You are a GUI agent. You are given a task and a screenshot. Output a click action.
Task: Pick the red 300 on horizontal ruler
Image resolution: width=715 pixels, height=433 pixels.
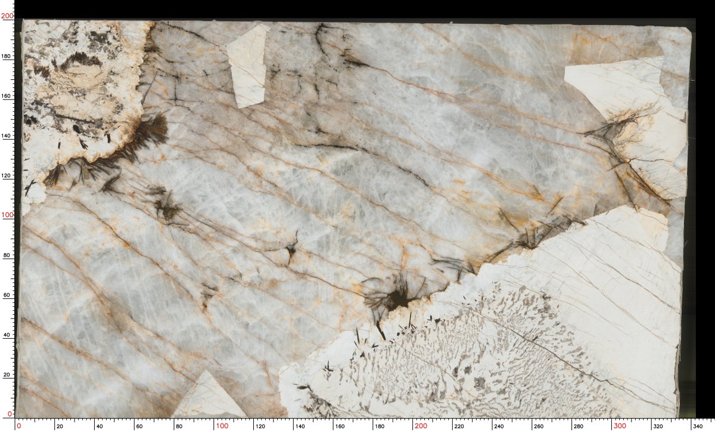tap(620, 426)
